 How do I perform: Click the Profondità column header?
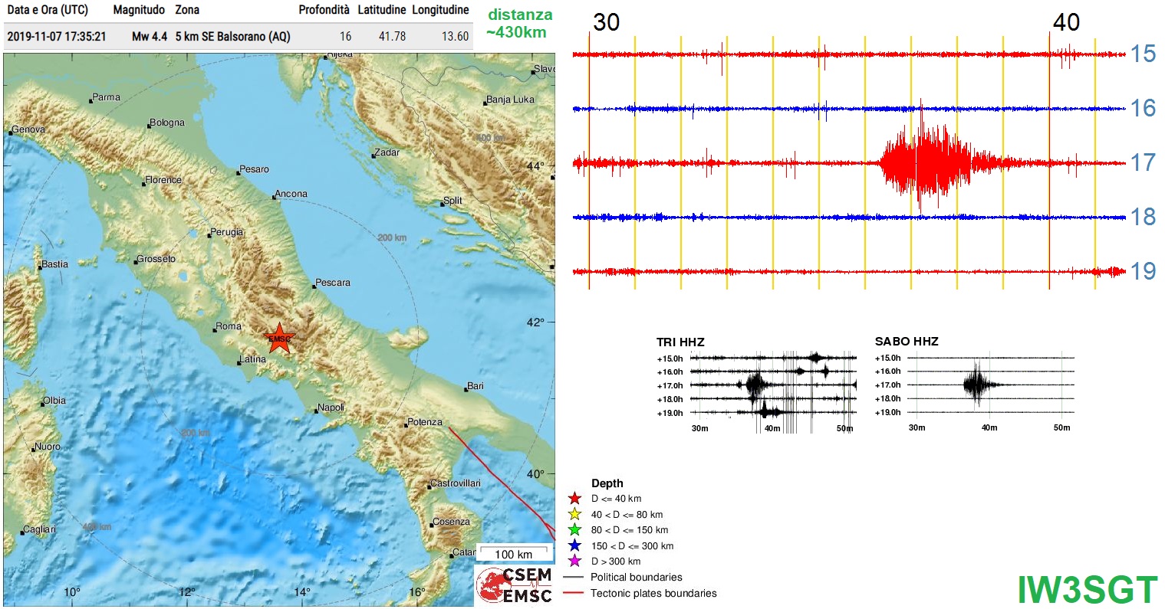324,10
